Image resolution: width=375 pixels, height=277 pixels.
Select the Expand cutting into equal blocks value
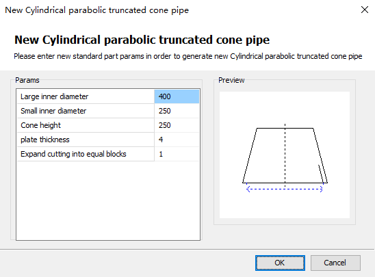[x=177, y=154]
